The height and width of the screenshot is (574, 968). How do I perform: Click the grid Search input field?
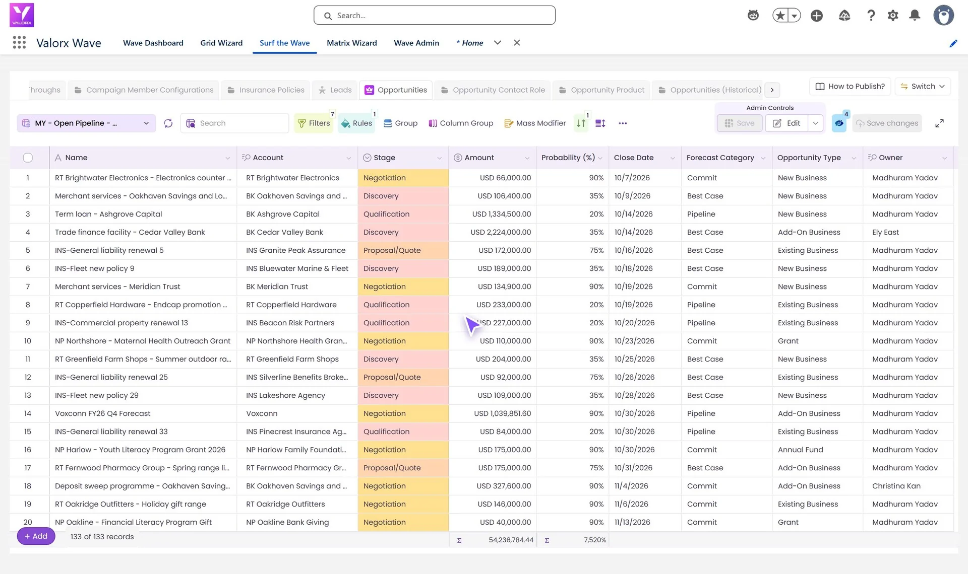(x=234, y=123)
